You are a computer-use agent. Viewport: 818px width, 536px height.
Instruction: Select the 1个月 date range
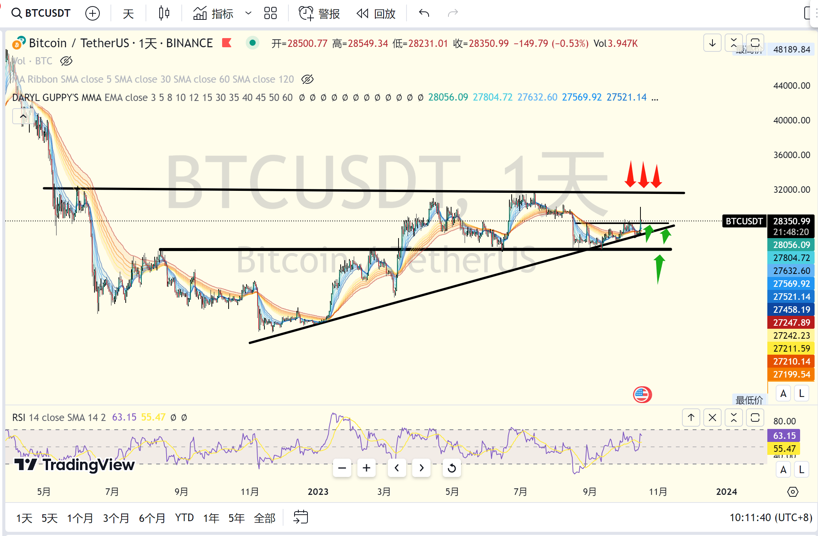click(80, 518)
